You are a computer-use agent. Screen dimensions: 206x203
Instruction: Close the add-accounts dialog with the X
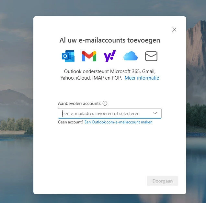174,30
